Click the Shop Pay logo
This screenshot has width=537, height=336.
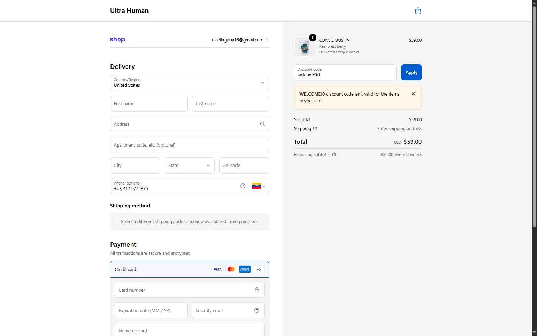pyautogui.click(x=118, y=40)
